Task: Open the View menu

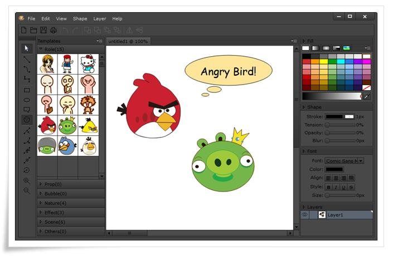Action: (61, 18)
